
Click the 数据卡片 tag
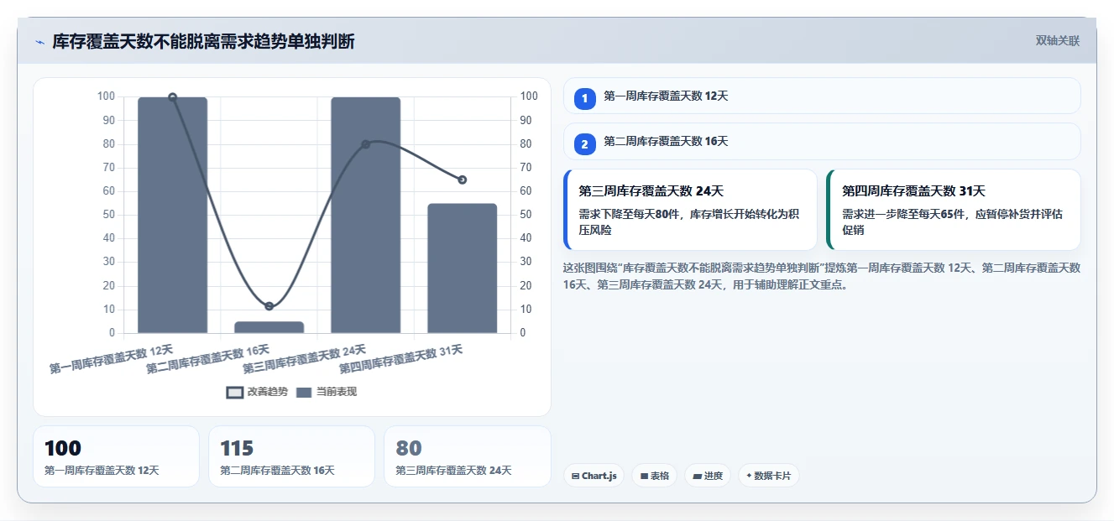pyautogui.click(x=769, y=476)
